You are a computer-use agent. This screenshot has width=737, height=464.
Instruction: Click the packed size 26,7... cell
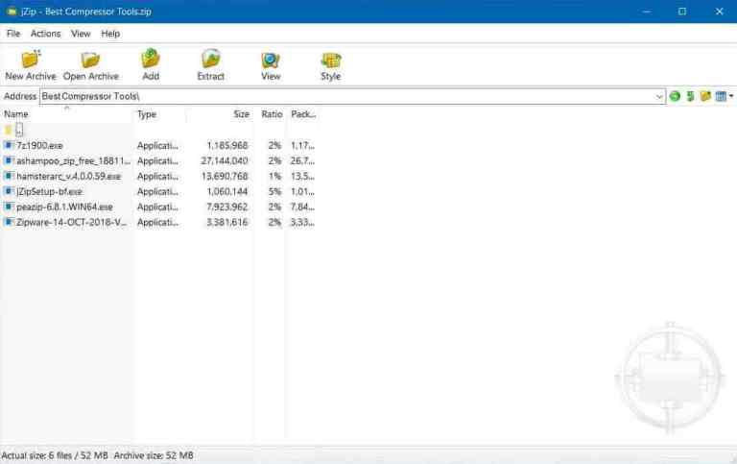pyautogui.click(x=302, y=161)
